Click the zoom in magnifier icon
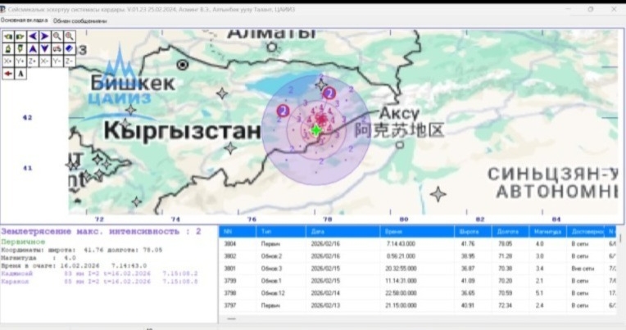Screen dimensions: 626x330 [70, 36]
